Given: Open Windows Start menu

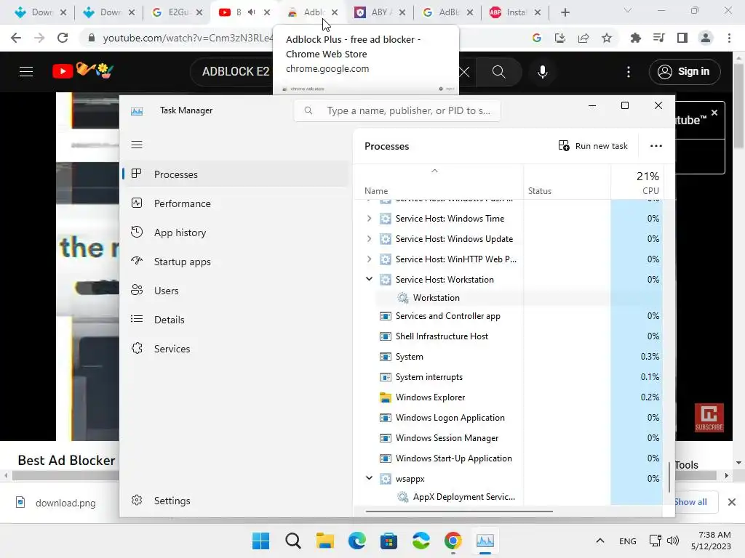Looking at the screenshot, I should (260, 541).
